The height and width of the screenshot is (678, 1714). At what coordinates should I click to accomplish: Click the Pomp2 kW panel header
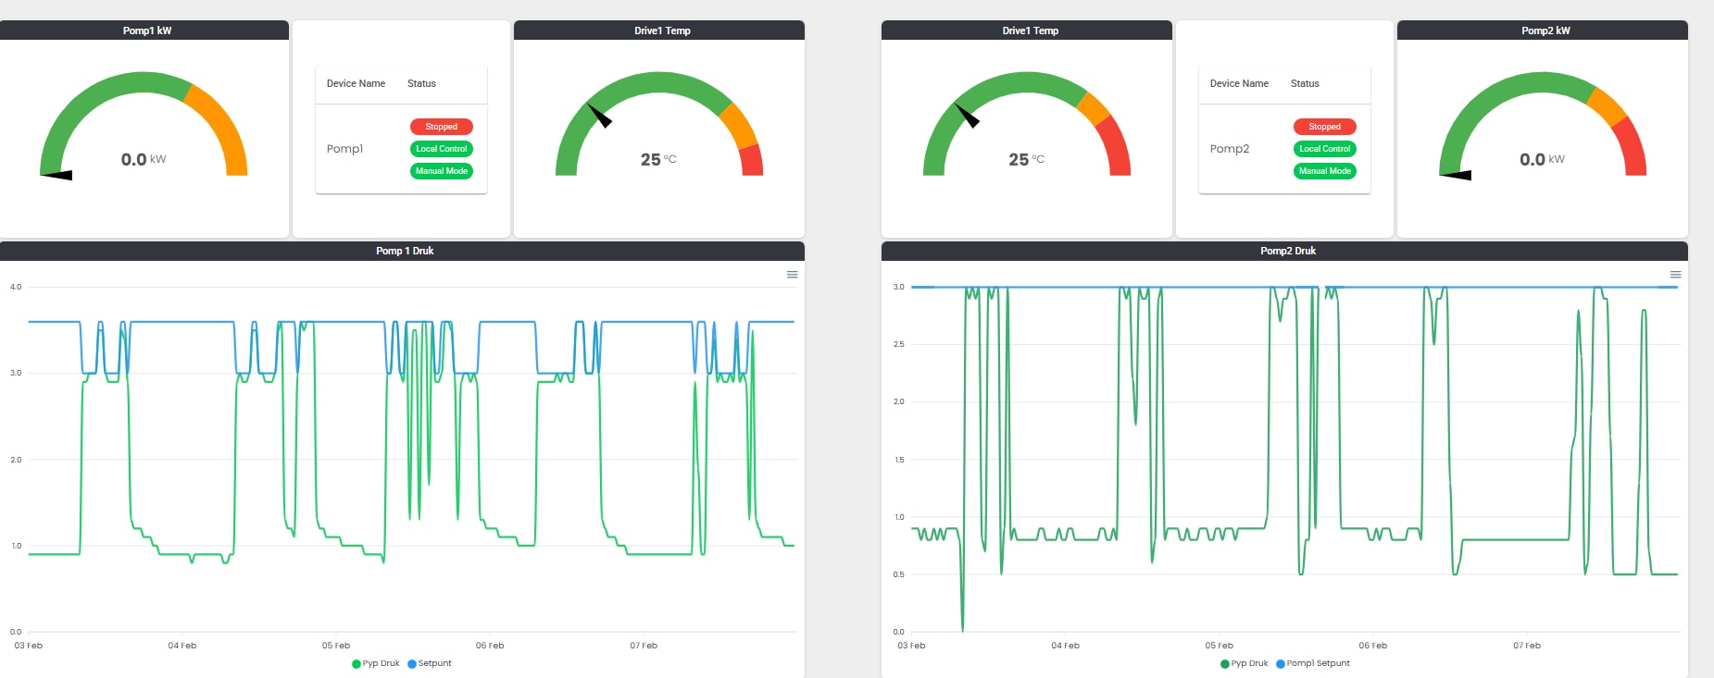pyautogui.click(x=1545, y=31)
